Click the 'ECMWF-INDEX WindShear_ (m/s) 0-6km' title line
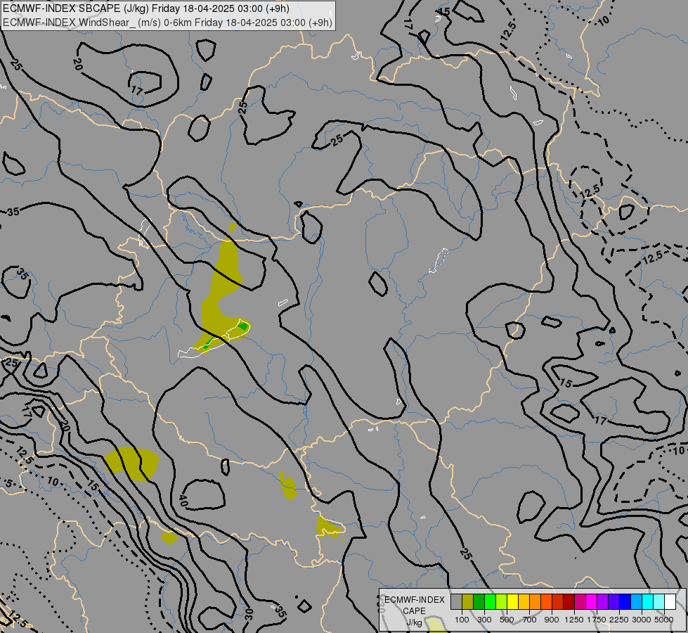This screenshot has height=633, width=688. click(167, 23)
